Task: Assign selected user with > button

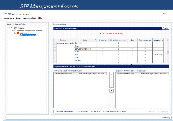Action: pyautogui.click(x=111, y=78)
